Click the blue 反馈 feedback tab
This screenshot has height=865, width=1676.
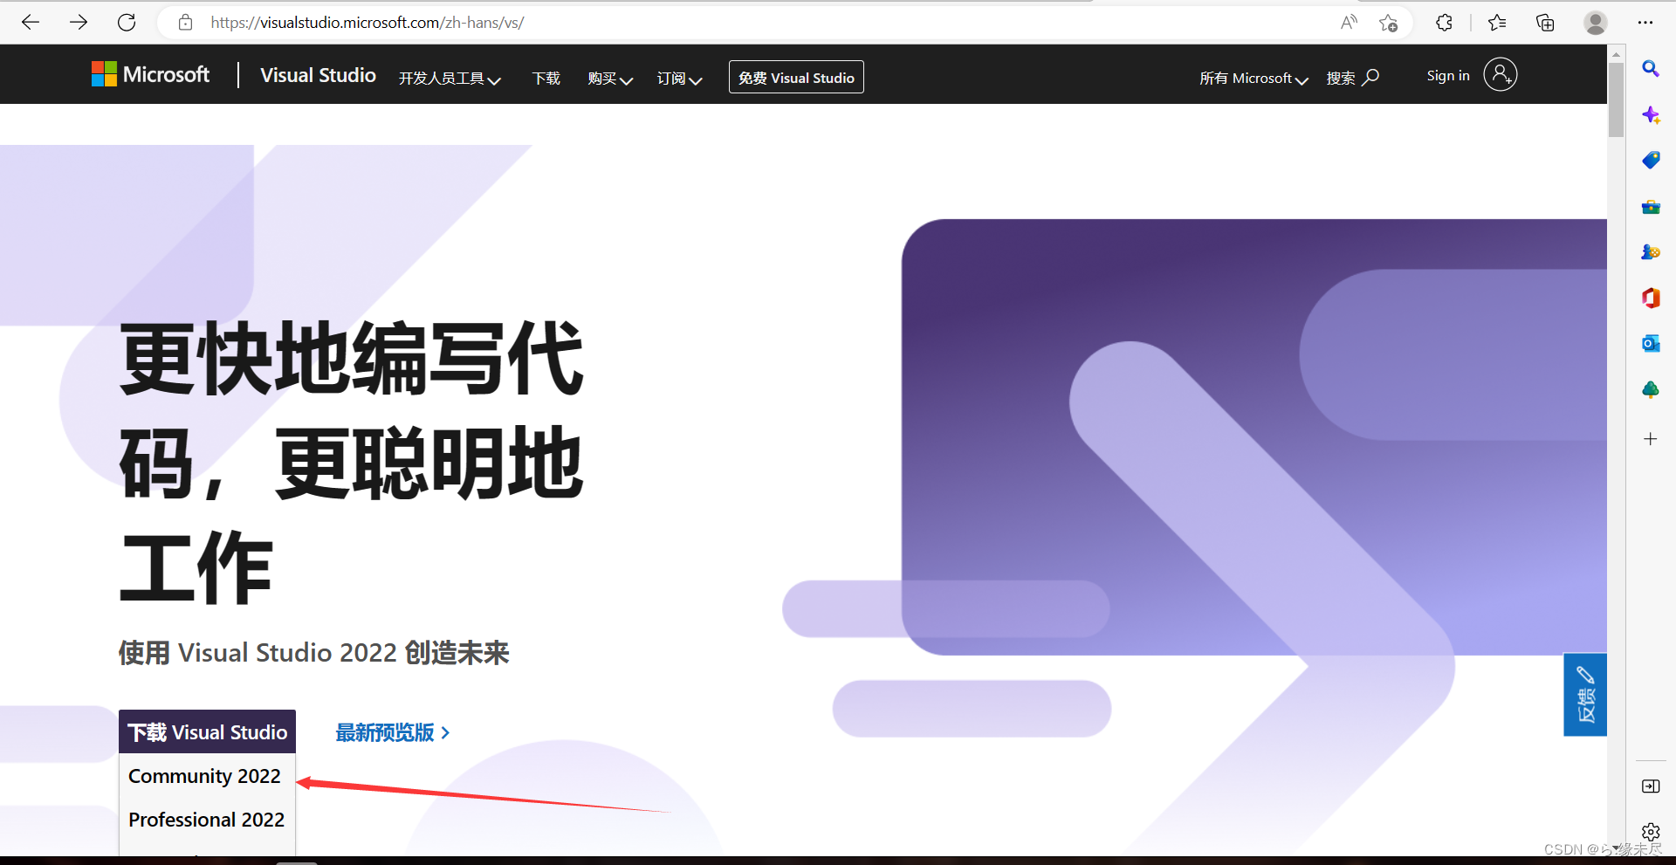coord(1585,695)
